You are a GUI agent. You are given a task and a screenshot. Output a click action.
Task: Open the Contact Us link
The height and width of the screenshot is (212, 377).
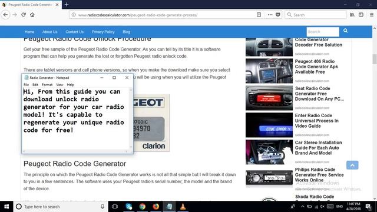(x=75, y=32)
